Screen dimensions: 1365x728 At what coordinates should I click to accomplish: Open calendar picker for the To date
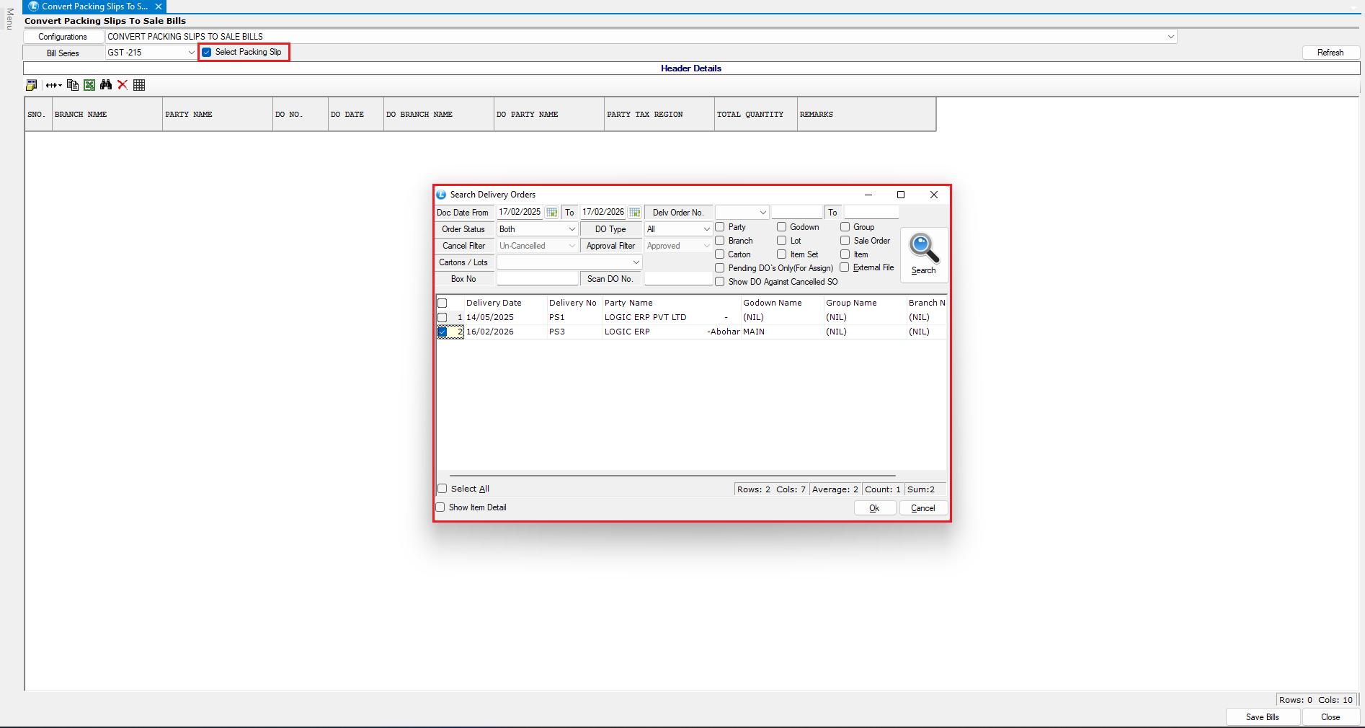click(634, 213)
